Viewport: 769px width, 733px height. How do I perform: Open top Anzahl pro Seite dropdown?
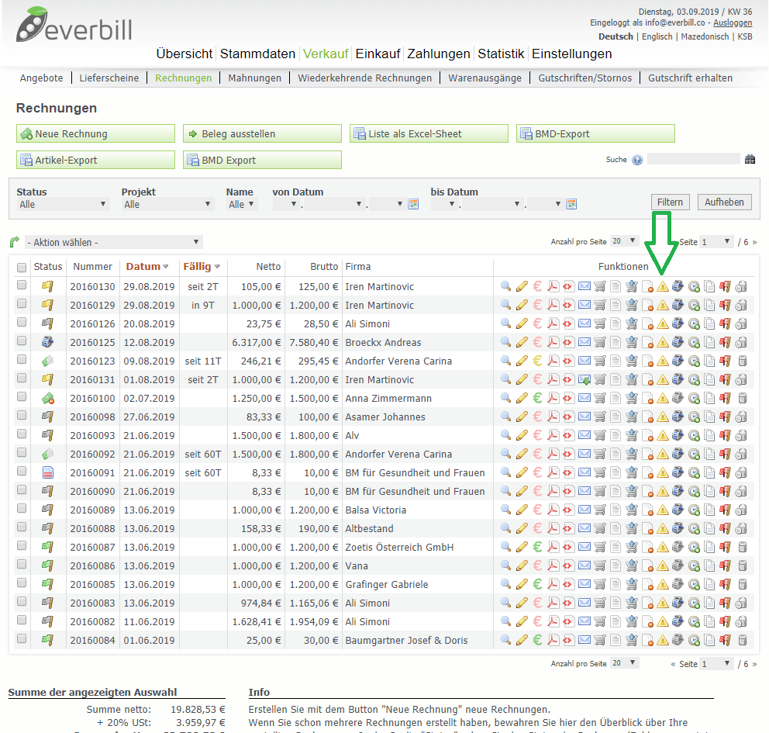pos(624,241)
